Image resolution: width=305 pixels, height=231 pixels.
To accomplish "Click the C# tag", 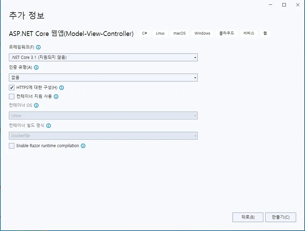I will pos(145,33).
